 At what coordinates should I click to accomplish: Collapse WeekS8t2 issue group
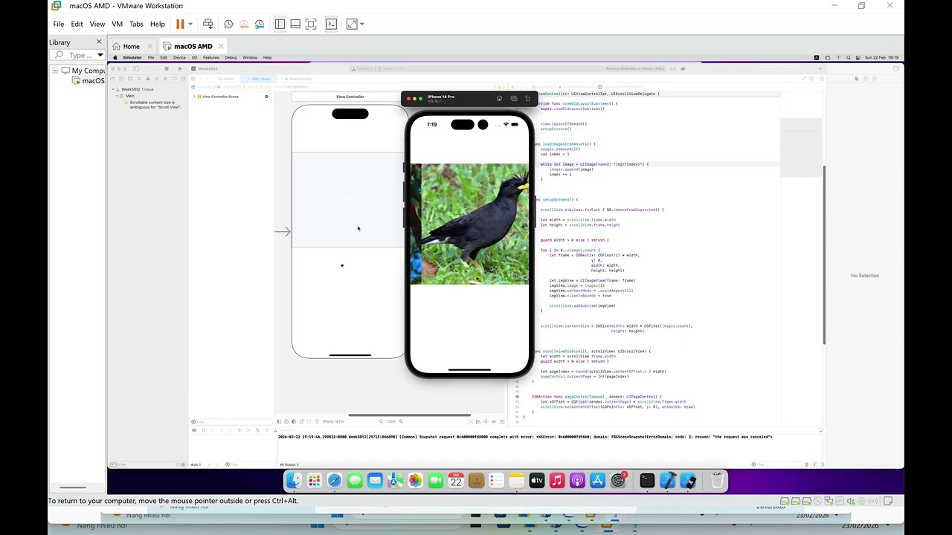(x=114, y=89)
